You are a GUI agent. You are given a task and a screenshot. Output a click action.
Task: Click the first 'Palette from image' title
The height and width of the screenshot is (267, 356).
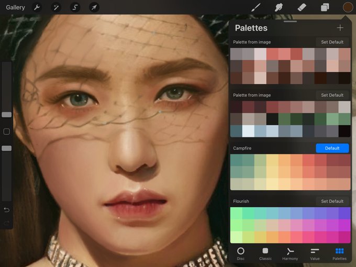click(x=252, y=42)
